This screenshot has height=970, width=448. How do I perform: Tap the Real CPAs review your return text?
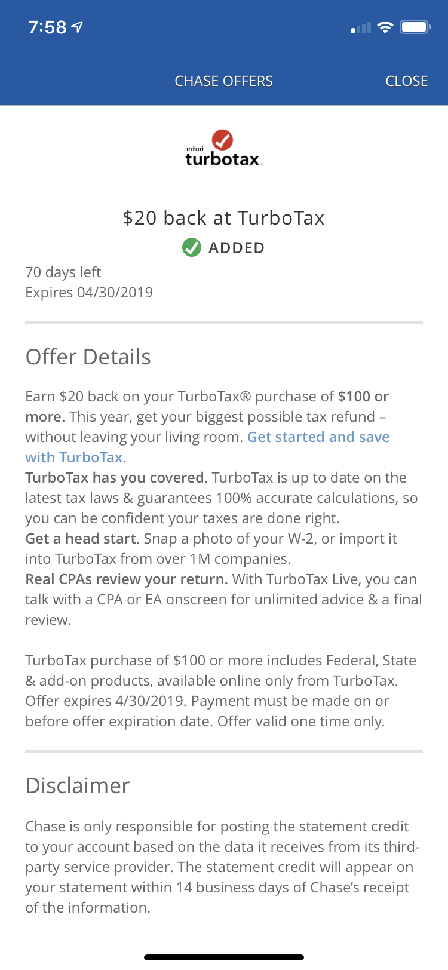click(x=127, y=579)
